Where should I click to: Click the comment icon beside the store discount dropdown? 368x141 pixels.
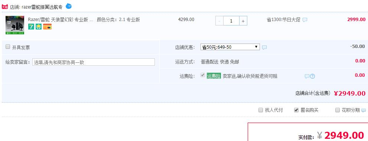pos(264,47)
